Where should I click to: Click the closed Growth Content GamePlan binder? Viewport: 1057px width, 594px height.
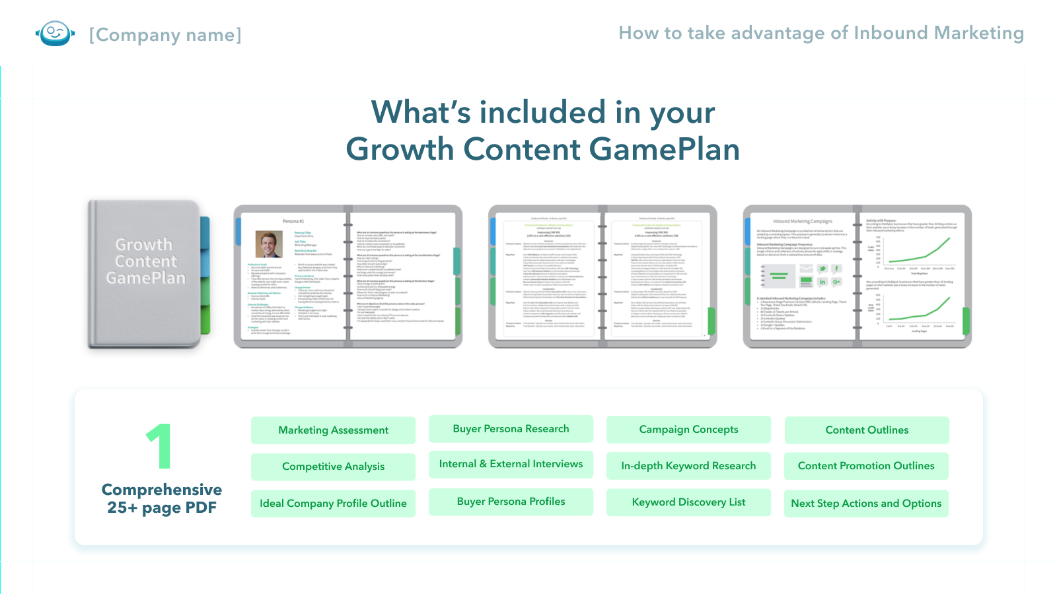(x=145, y=274)
